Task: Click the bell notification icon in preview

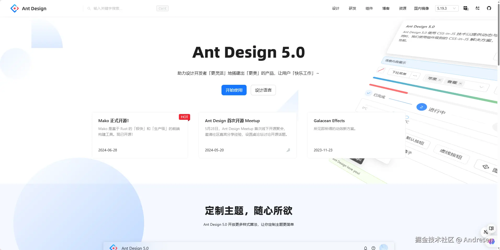Action: coord(365,248)
